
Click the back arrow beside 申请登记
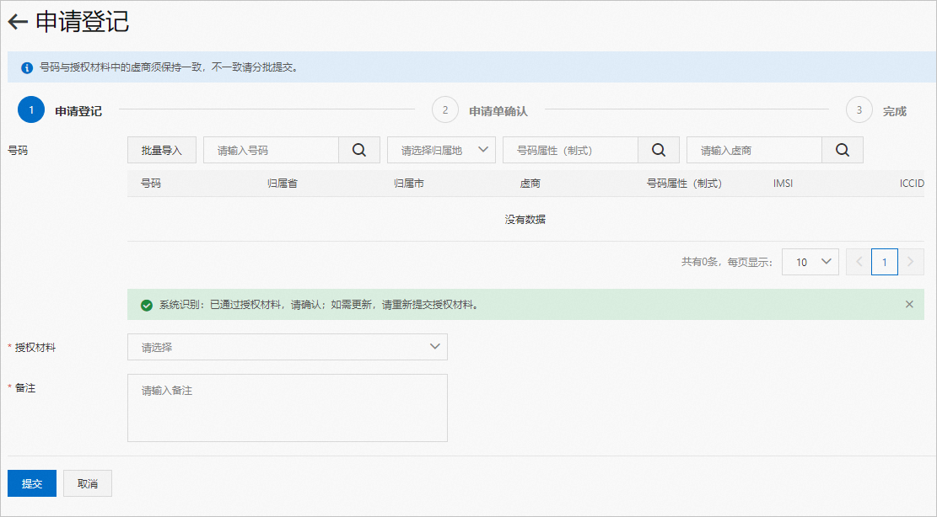click(x=16, y=22)
